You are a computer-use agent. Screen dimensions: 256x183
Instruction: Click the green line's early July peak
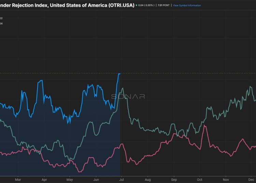tap(122, 88)
